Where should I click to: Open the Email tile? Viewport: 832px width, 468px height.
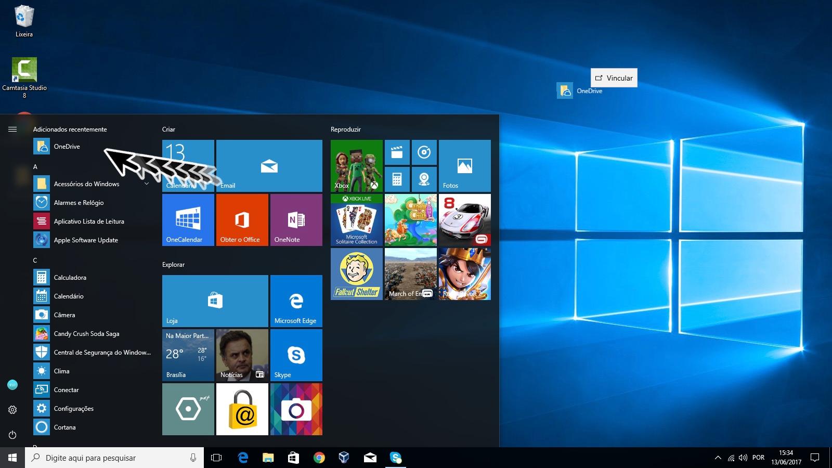(x=269, y=166)
